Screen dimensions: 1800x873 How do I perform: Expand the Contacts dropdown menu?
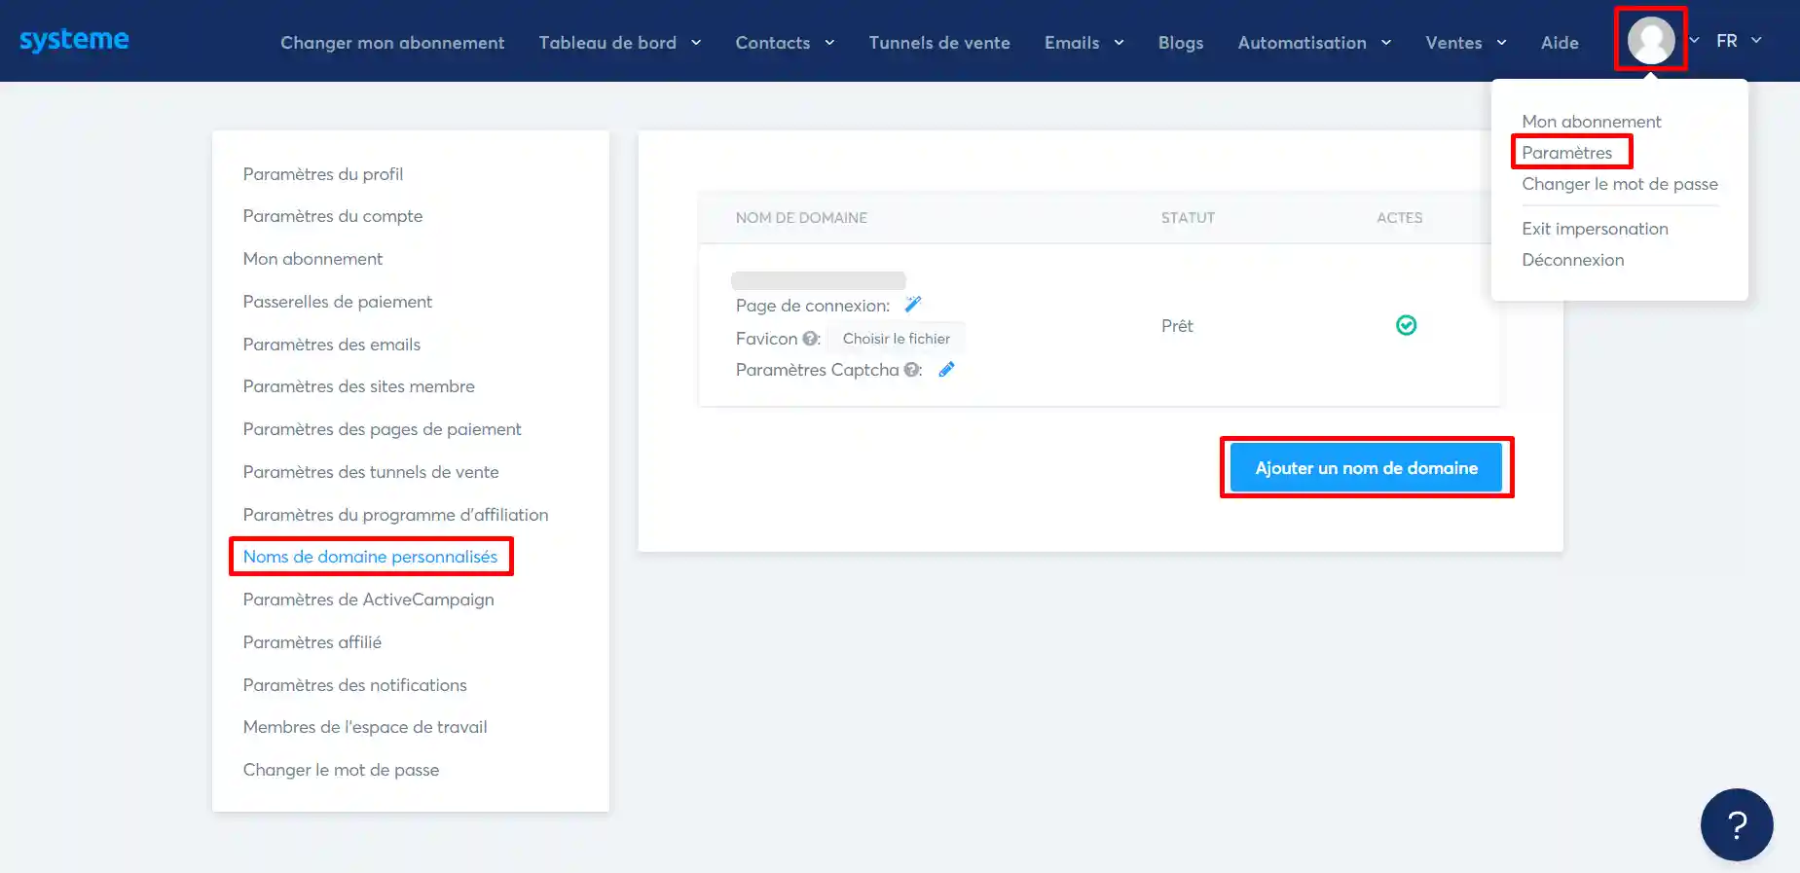coord(785,43)
